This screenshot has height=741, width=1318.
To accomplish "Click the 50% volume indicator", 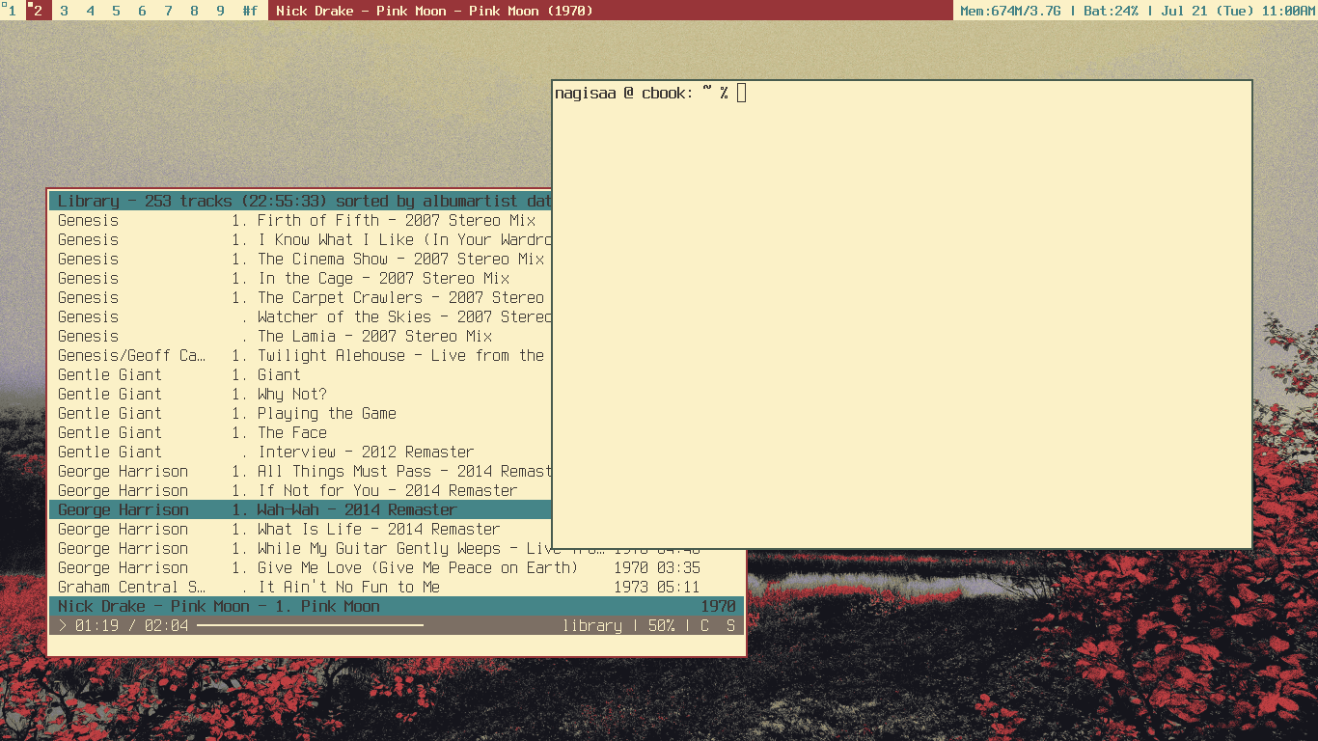I will tap(661, 625).
